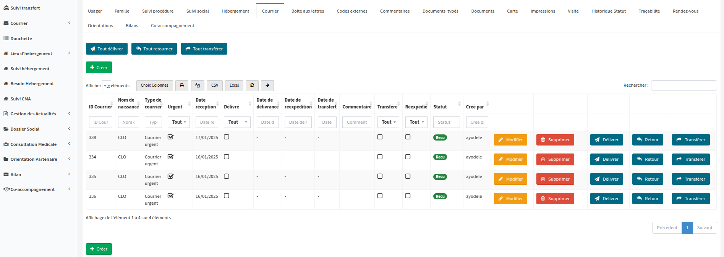
Task: Click the Gestion des Actualités document icon
Action: pos(6,114)
